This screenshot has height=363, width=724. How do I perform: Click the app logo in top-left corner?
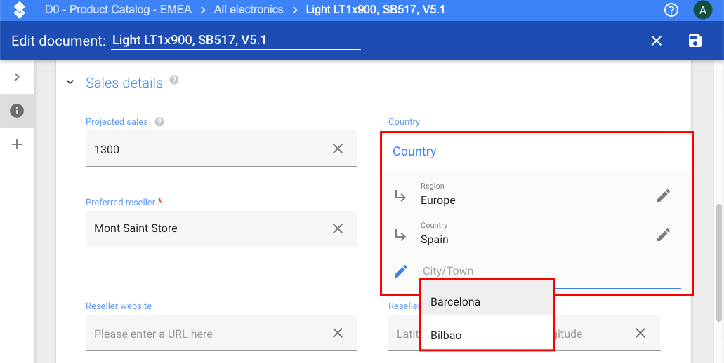click(19, 10)
